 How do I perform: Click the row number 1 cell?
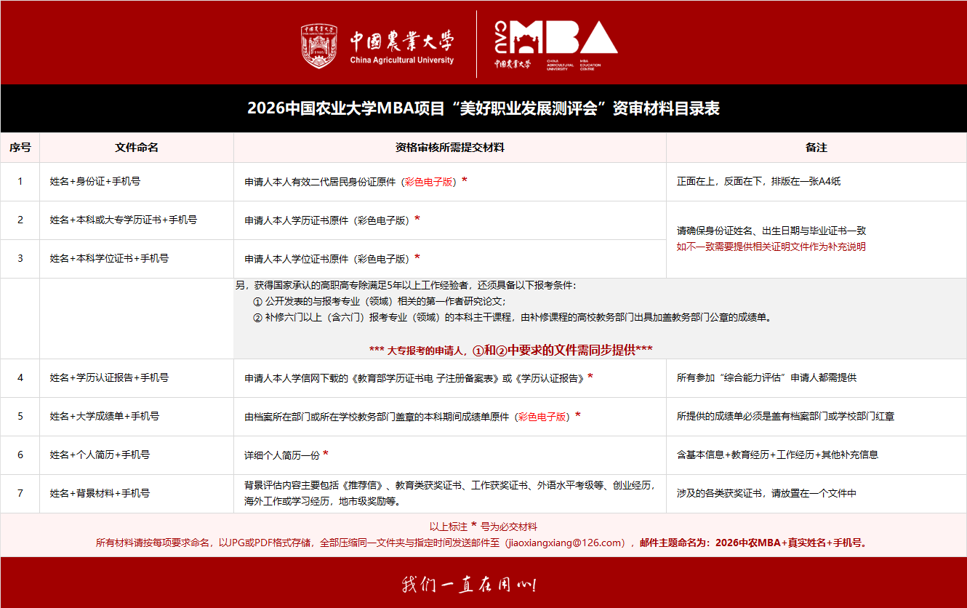coord(20,182)
